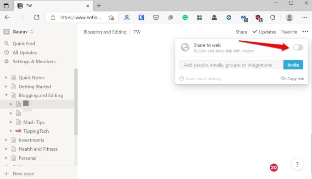The width and height of the screenshot is (312, 179).
Task: Open a new browser tab
Action: point(99,6)
